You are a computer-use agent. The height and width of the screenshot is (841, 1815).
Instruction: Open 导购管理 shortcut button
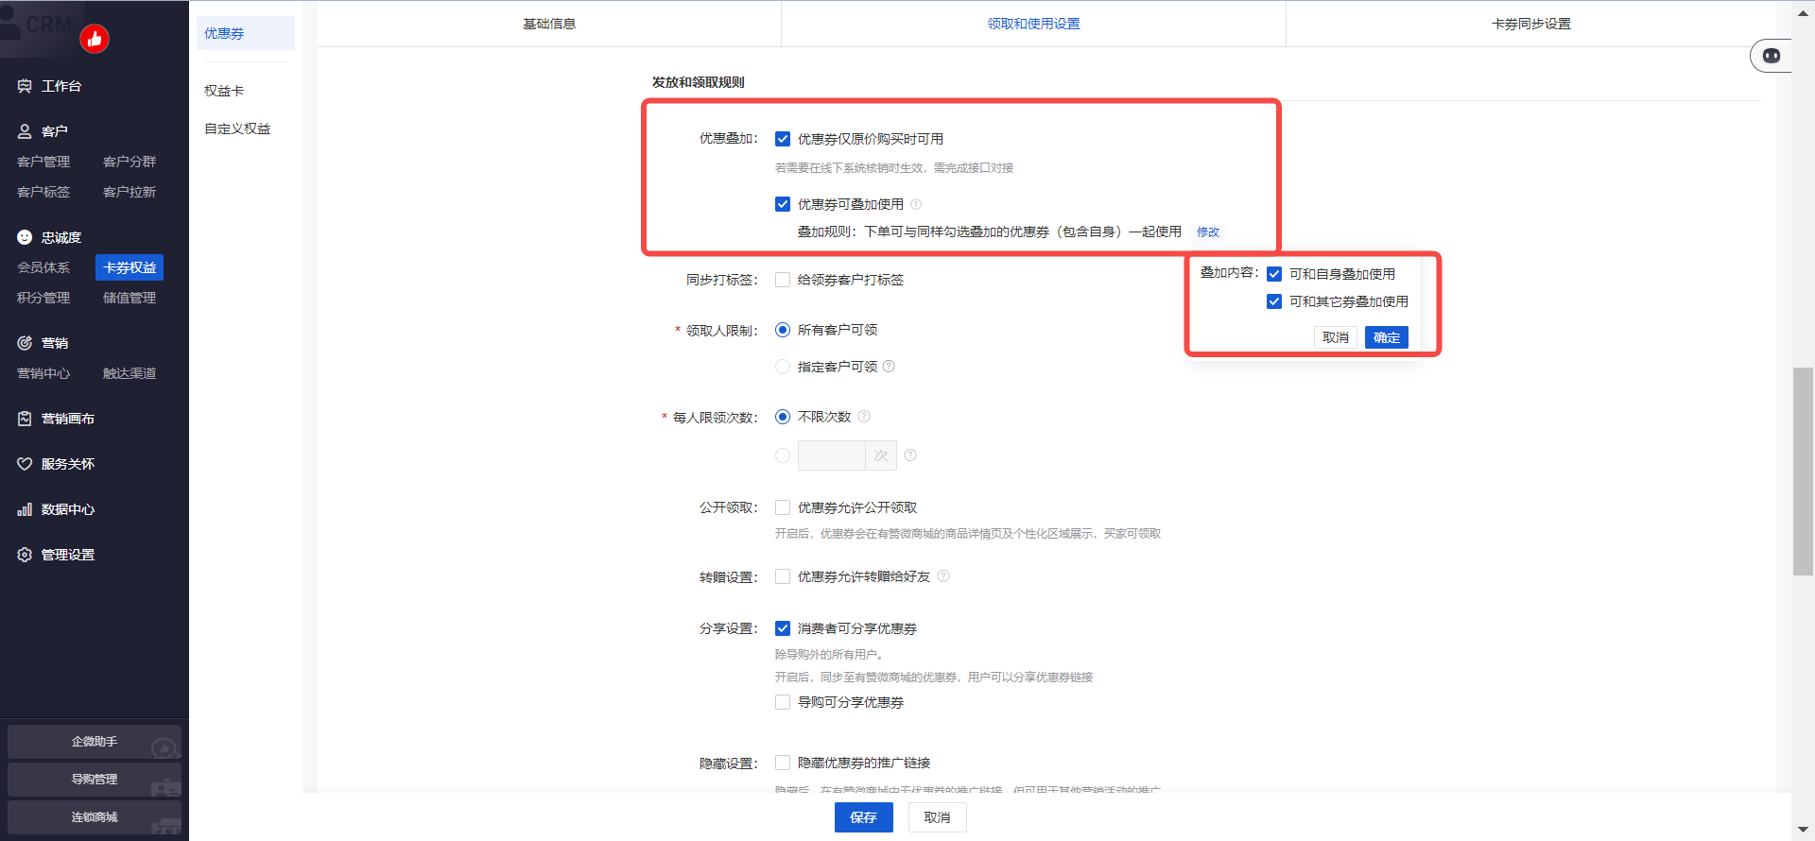click(x=95, y=780)
